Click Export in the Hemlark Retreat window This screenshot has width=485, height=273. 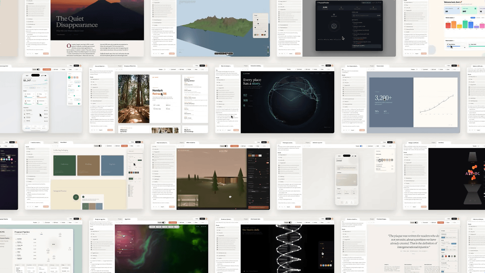coord(202,65)
